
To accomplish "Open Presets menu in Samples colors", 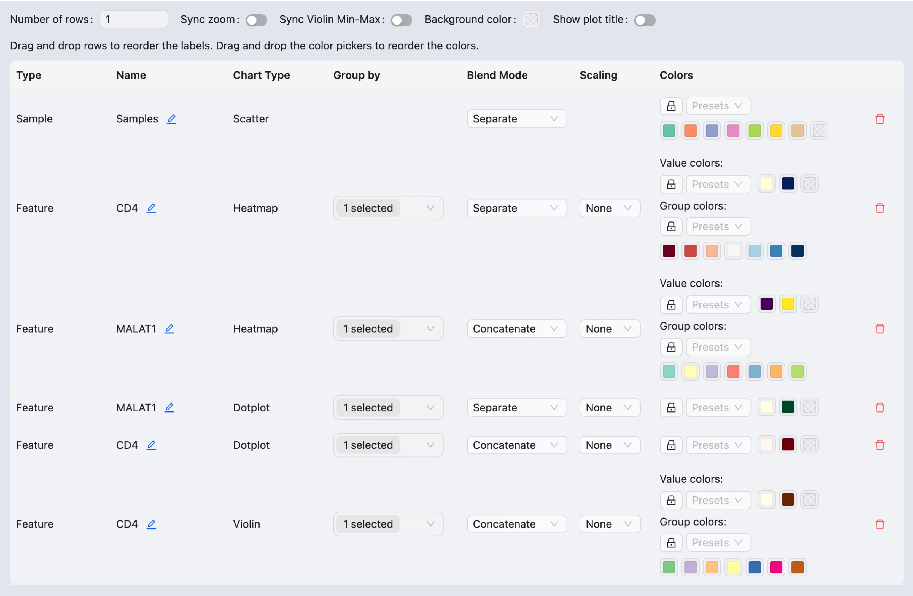I will click(718, 106).
